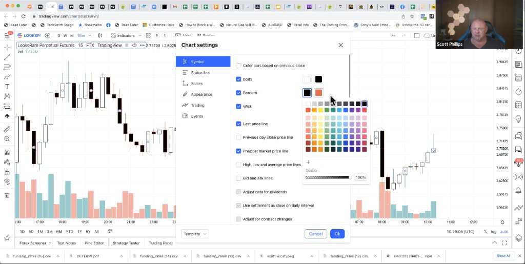
Task: Collapse bottom panel with up chevron
Action: [494, 243]
